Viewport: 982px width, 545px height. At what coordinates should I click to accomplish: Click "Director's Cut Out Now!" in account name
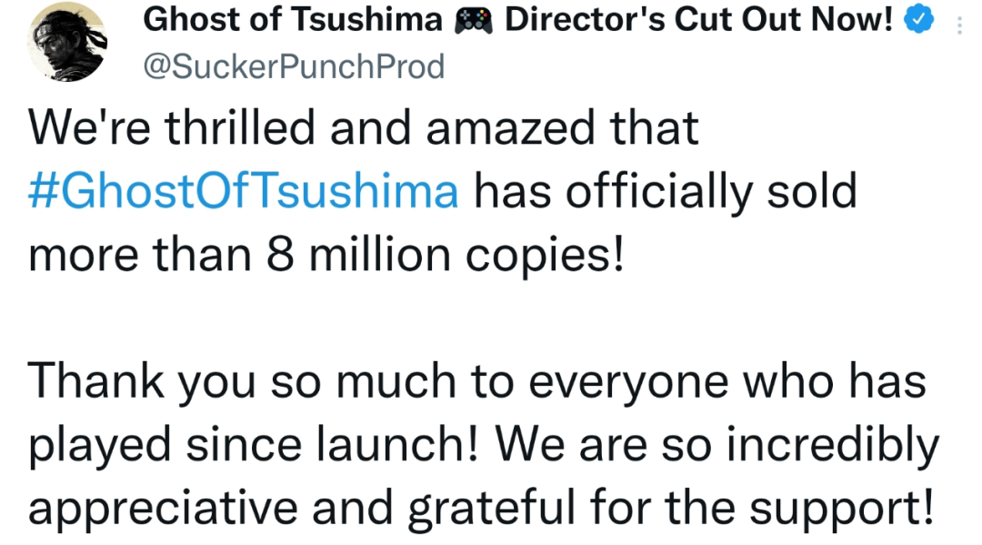[x=699, y=19]
